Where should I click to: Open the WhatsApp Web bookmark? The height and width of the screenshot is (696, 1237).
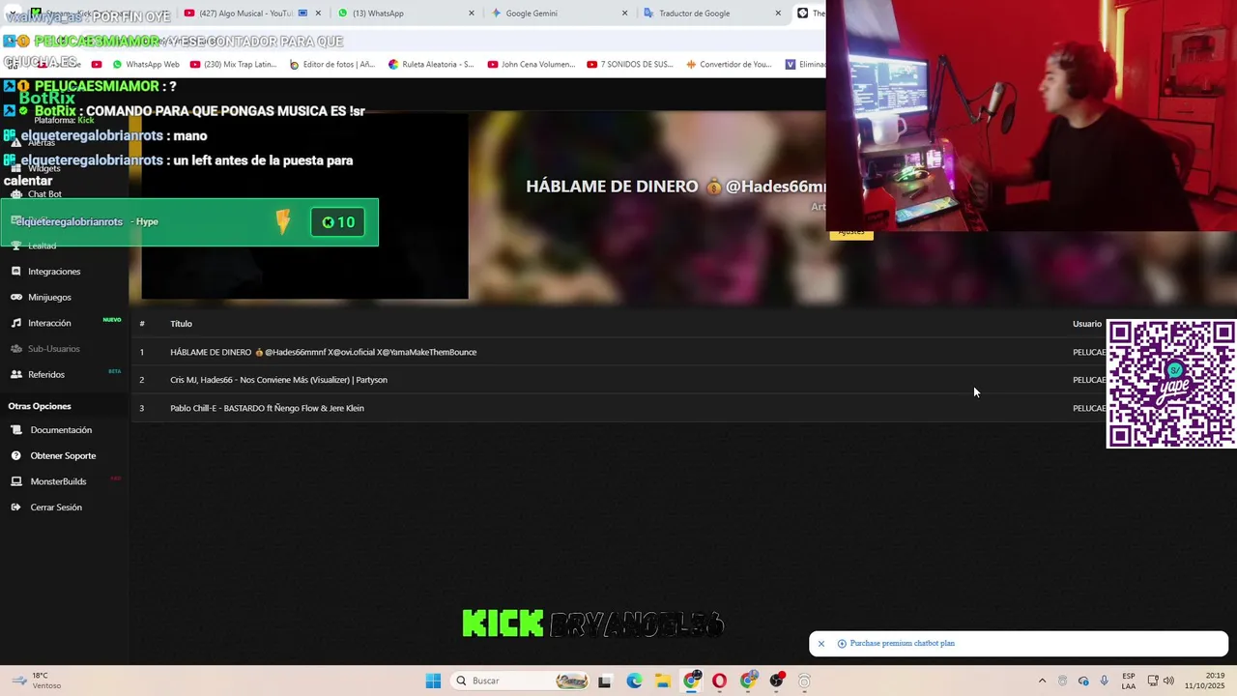[146, 65]
